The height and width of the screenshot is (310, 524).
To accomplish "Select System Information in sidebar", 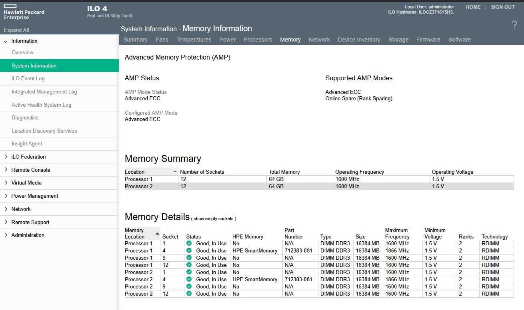I will point(59,66).
